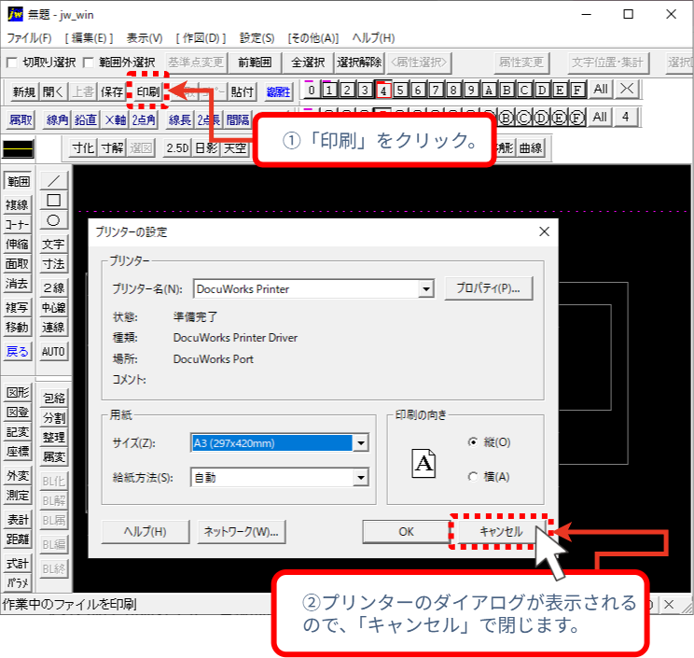The image size is (694, 658).
Task: Select the rectangle drawing tool icon
Action: pyautogui.click(x=54, y=201)
